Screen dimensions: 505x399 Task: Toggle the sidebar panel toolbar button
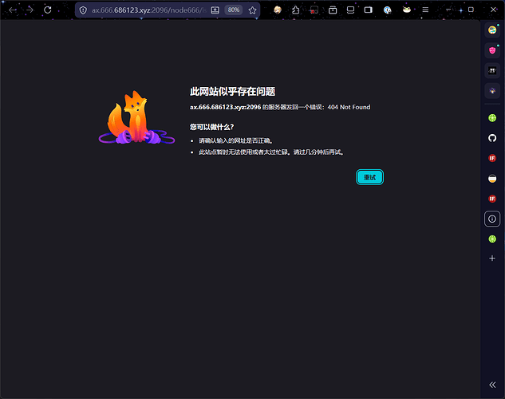[x=368, y=10]
